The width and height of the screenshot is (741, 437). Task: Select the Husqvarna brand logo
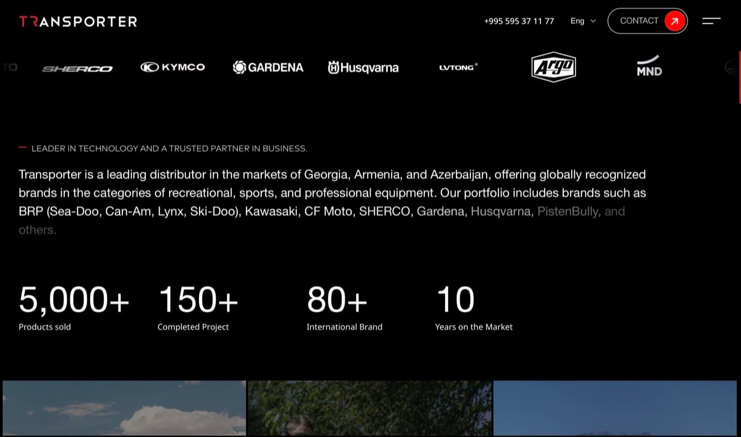(x=363, y=67)
